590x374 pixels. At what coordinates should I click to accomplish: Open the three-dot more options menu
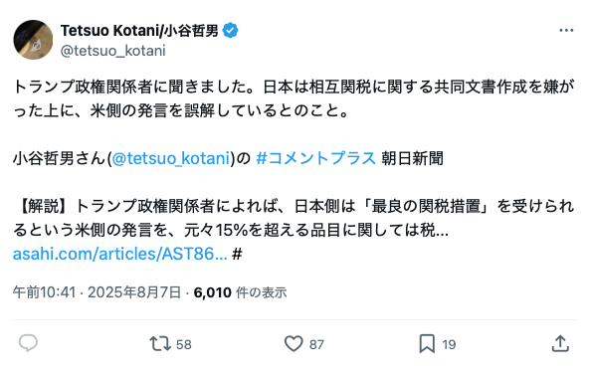click(566, 30)
